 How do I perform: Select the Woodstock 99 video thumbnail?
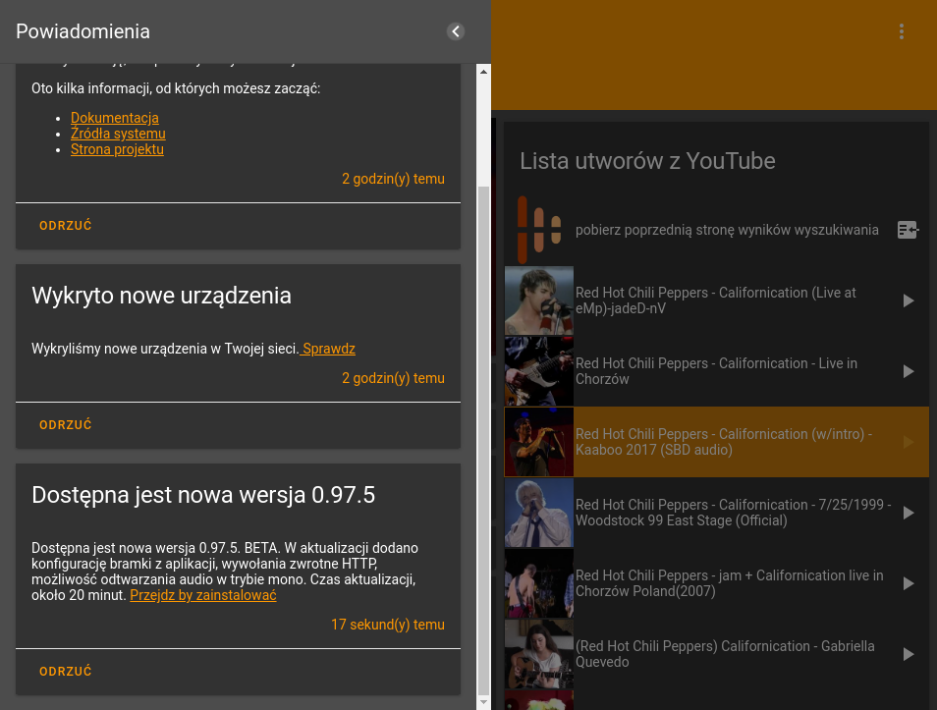[x=539, y=513]
